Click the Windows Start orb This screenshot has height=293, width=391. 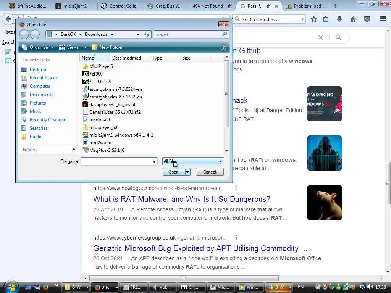click(11, 287)
